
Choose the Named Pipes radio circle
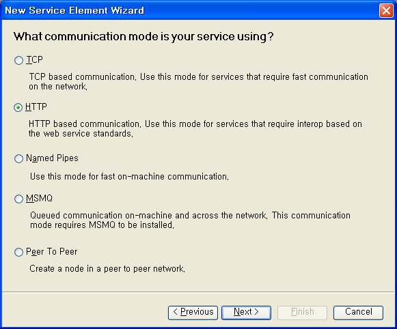pos(18,159)
